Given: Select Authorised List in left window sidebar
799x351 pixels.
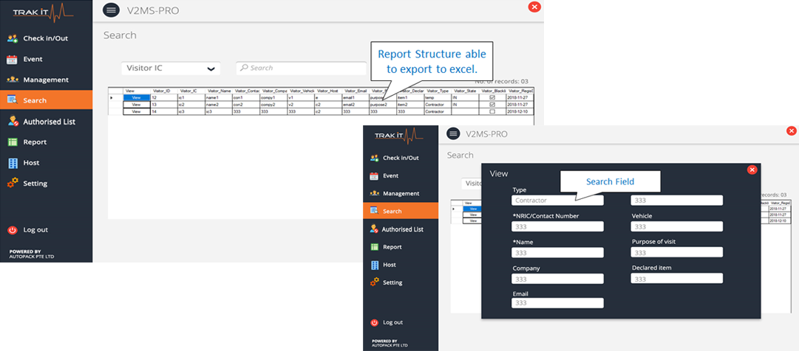Looking at the screenshot, I should pos(48,122).
